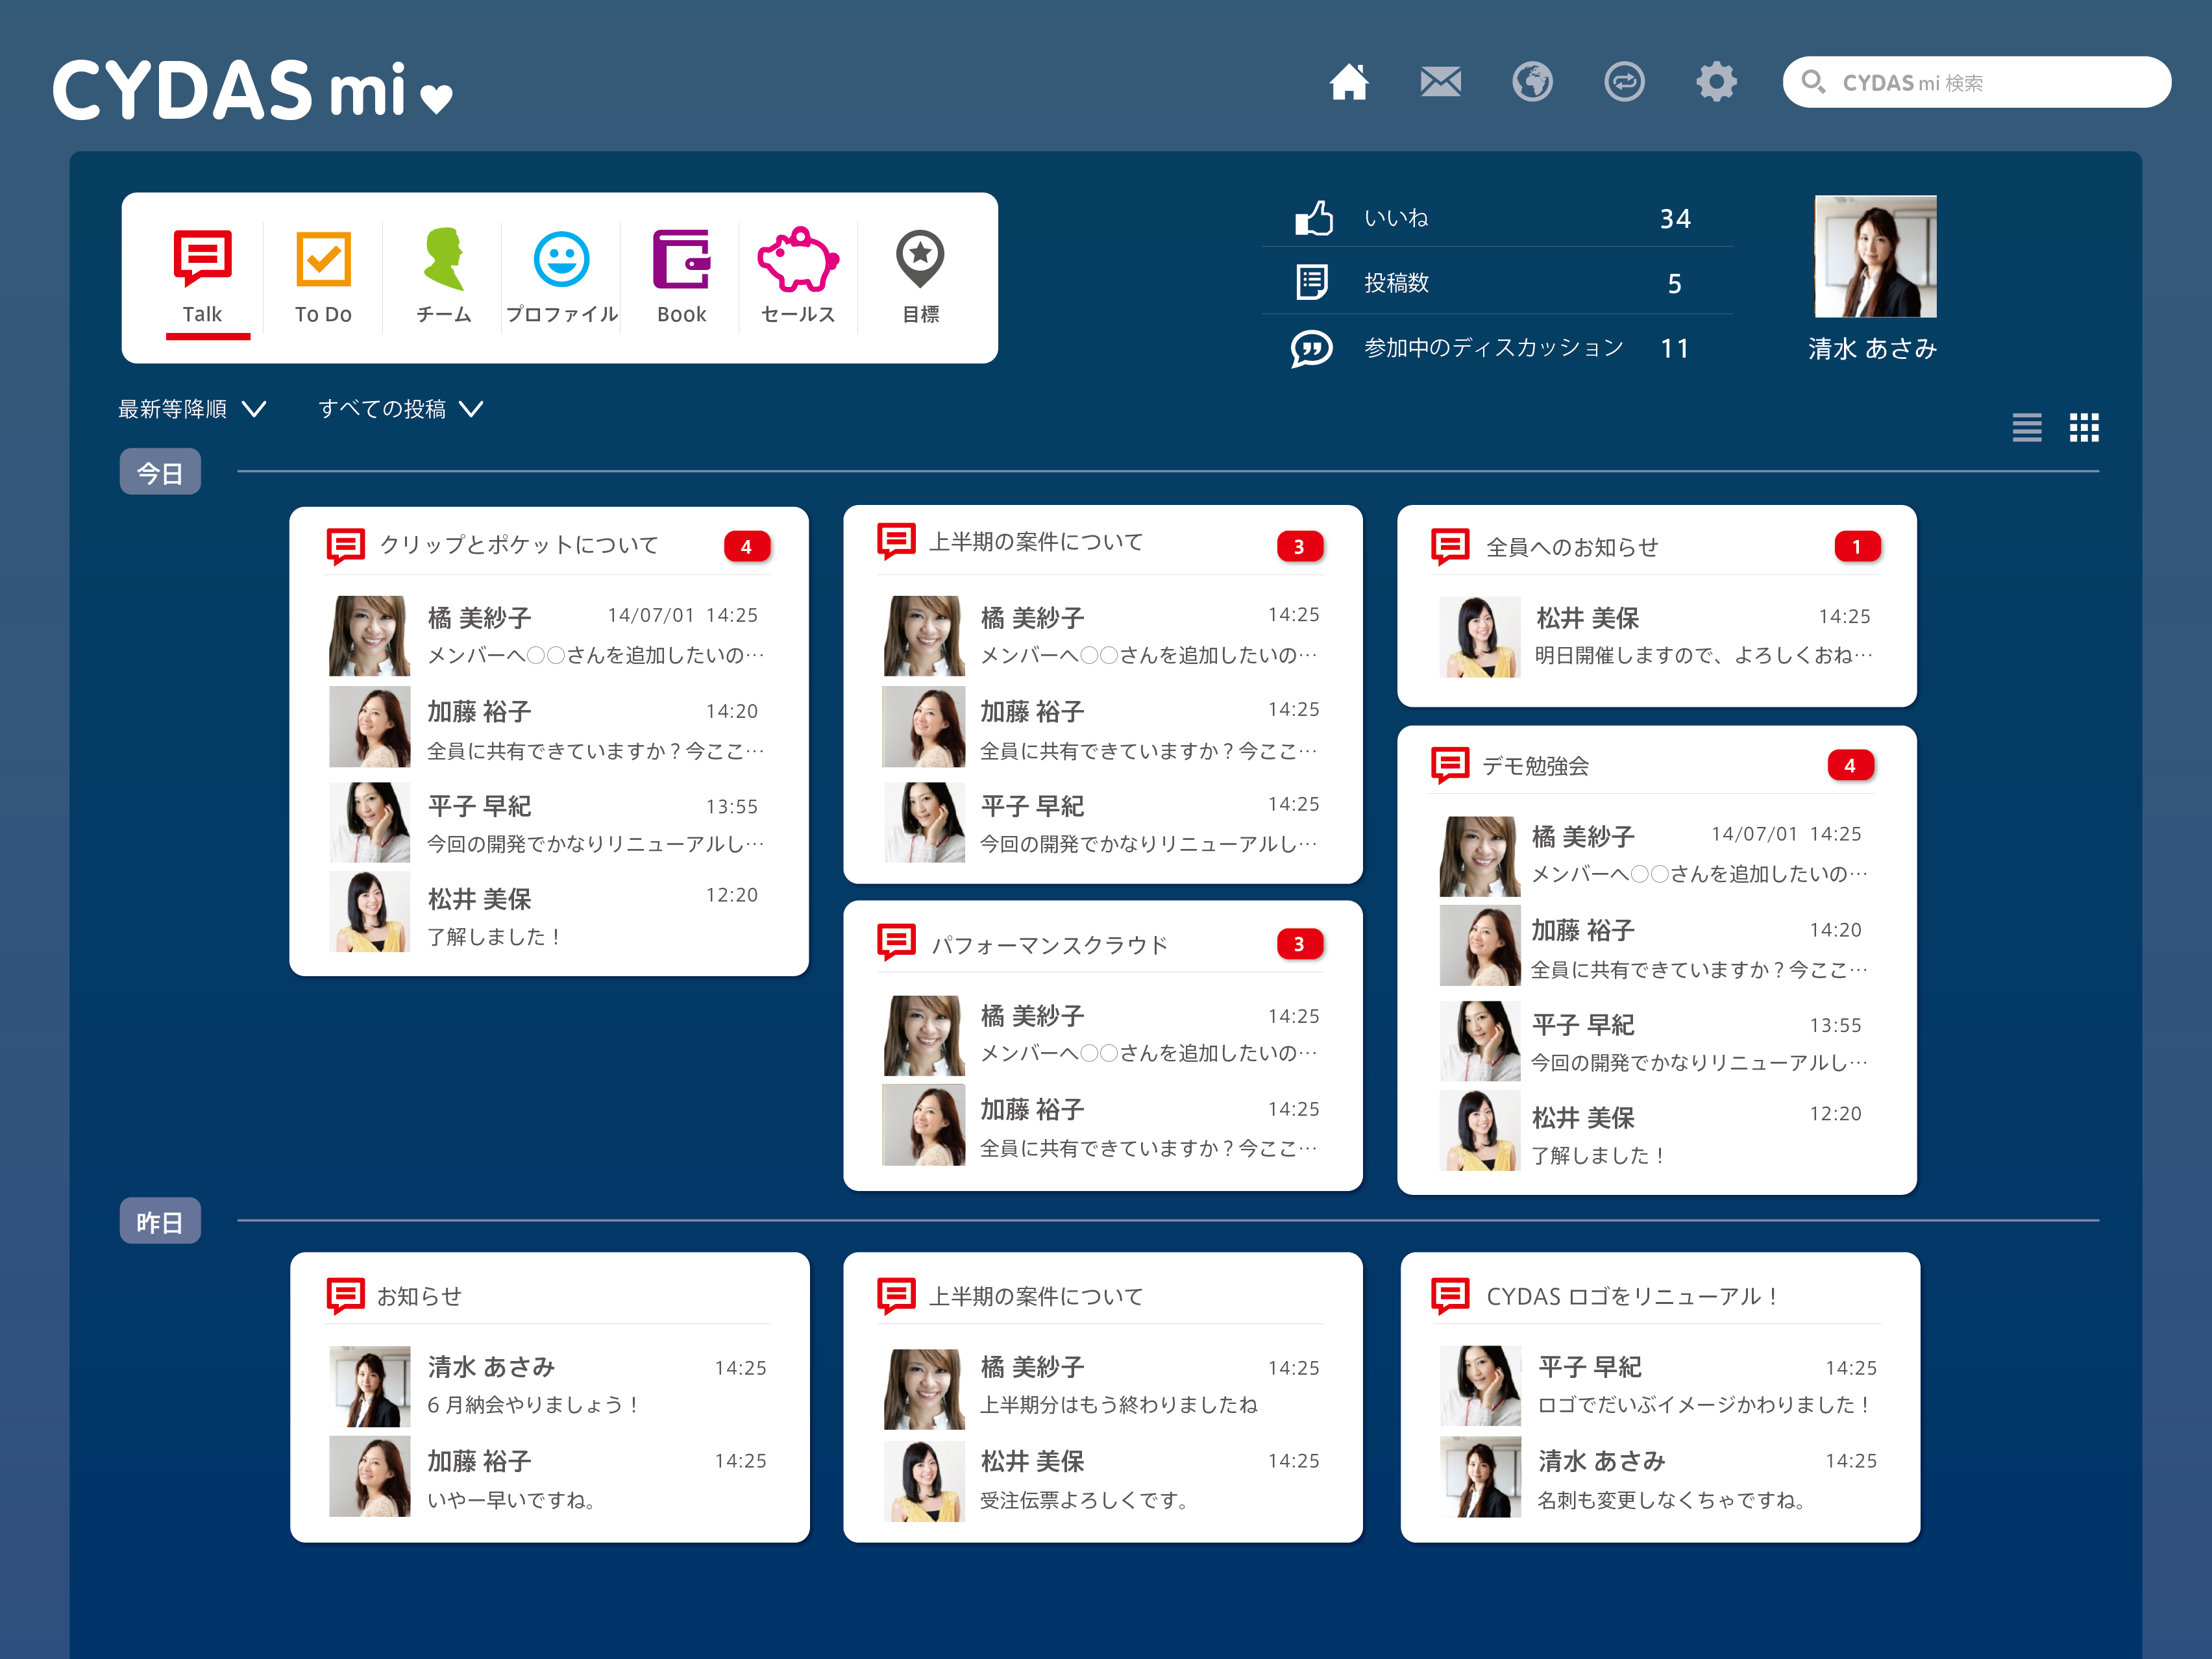Click the CYDAS mi search field
Viewport: 2212px width, 1659px height.
(1976, 82)
